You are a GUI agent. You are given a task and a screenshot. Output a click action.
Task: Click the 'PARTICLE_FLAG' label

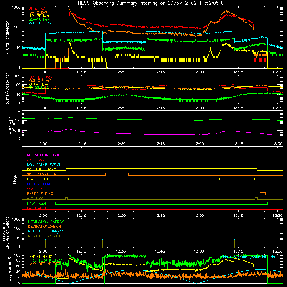40,194
